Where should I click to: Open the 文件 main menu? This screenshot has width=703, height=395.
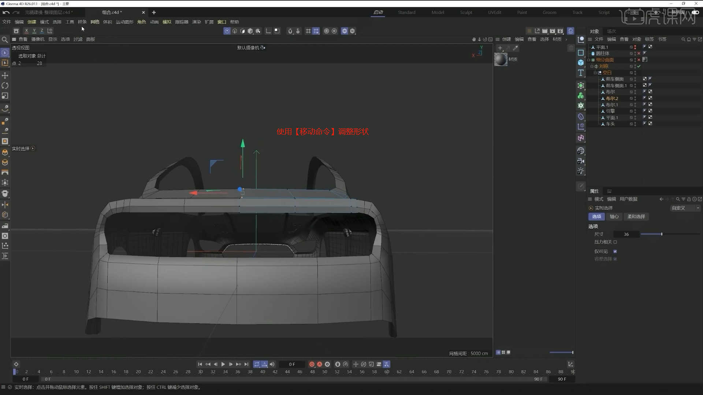(7, 22)
